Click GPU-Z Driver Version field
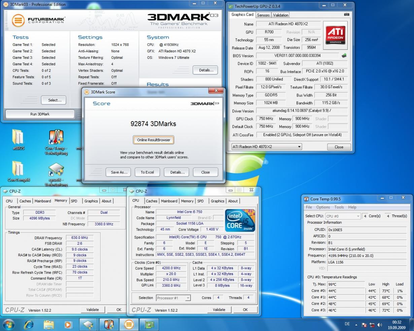Viewport: 414px width, 331px height. coord(302,111)
